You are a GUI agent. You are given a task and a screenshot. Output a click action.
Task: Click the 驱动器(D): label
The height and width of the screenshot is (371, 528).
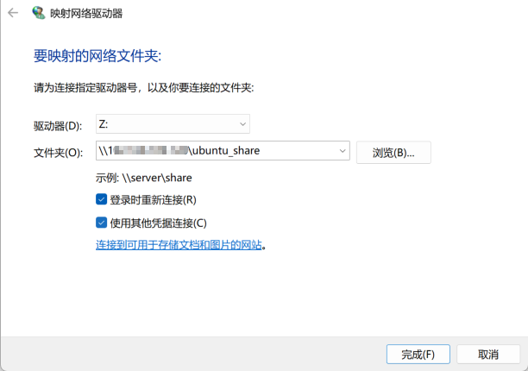pos(58,126)
